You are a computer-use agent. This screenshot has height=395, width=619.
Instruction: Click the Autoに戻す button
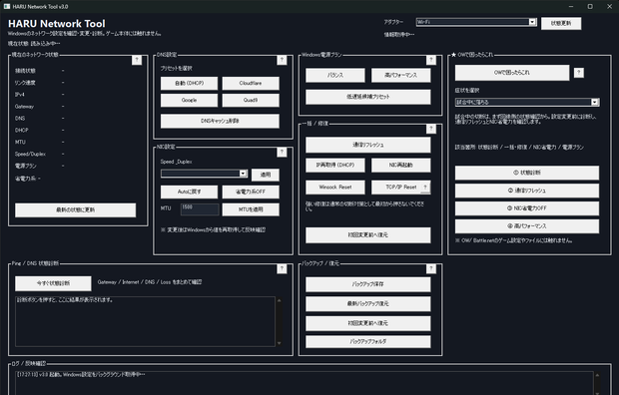pyautogui.click(x=189, y=192)
